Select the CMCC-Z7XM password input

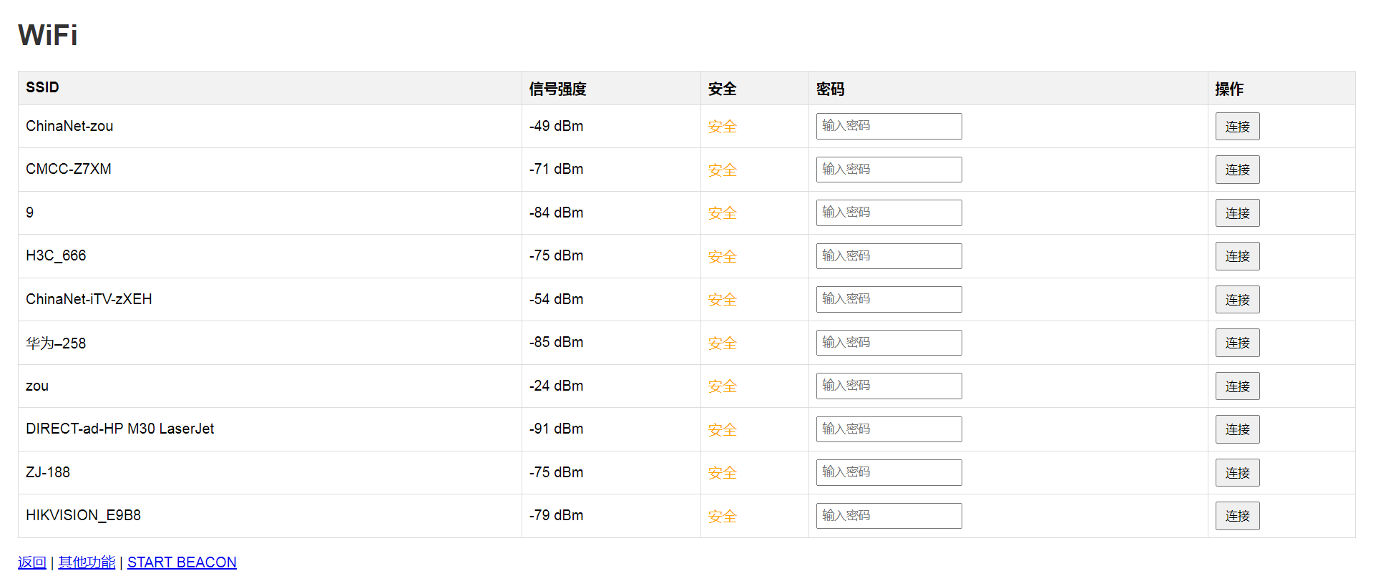click(889, 170)
